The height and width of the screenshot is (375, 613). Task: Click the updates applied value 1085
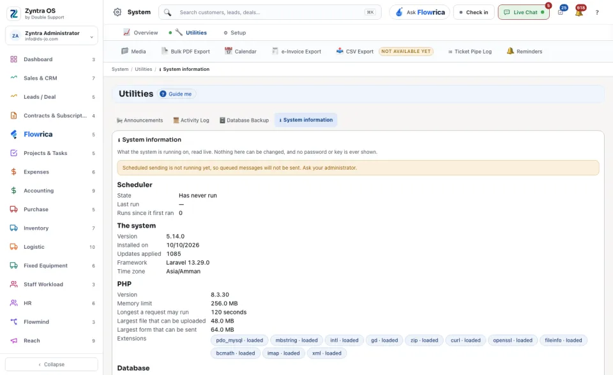pyautogui.click(x=174, y=254)
